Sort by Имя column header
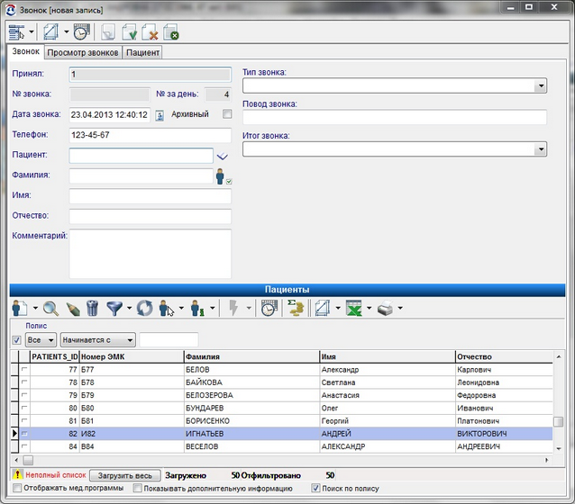Viewport: 575px width, 504px height. [388, 356]
